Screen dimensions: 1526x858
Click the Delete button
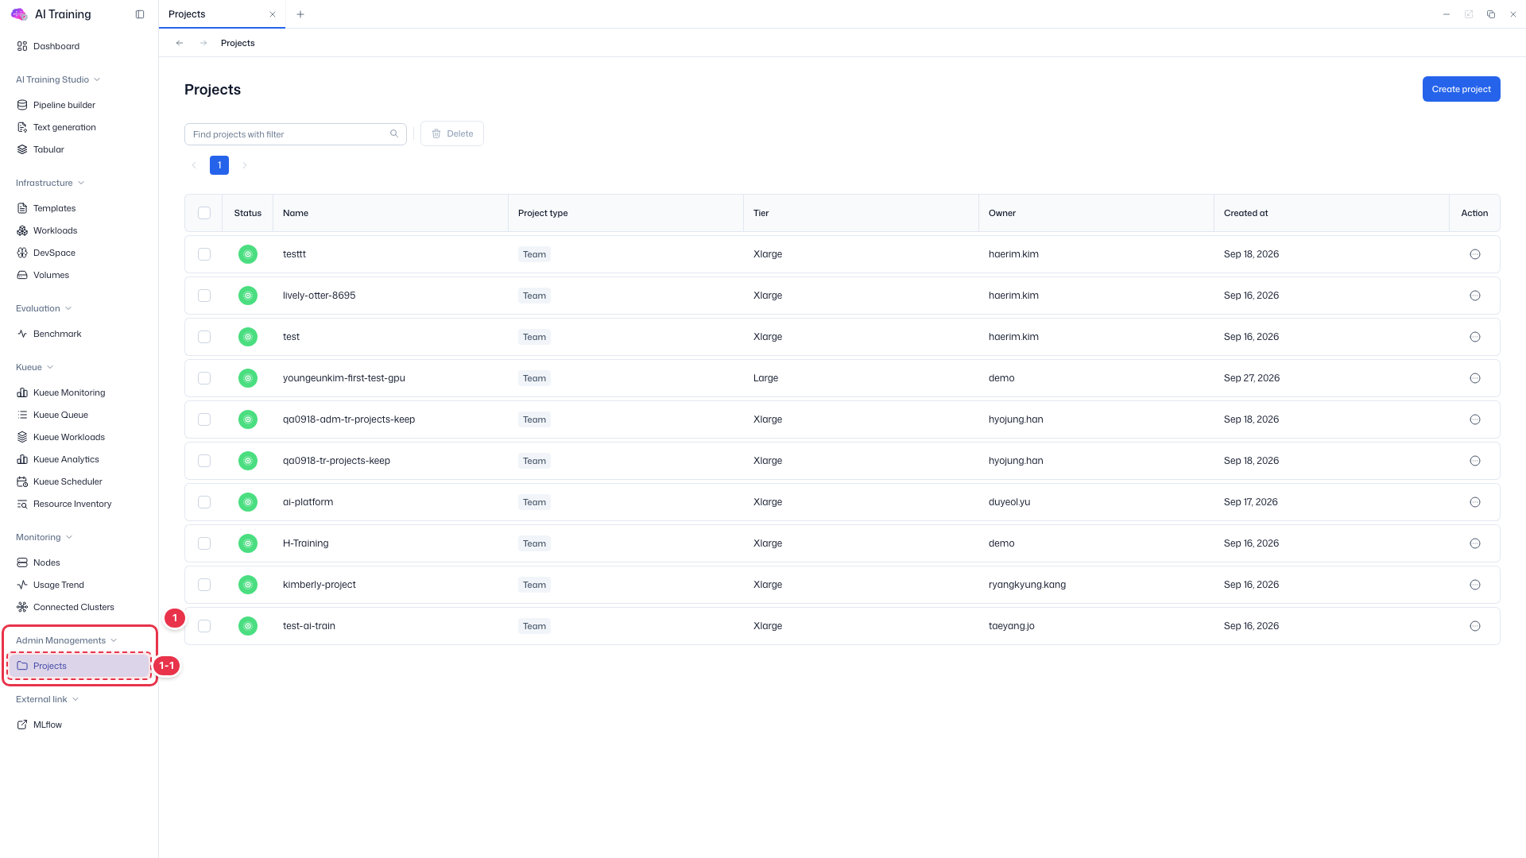[452, 133]
